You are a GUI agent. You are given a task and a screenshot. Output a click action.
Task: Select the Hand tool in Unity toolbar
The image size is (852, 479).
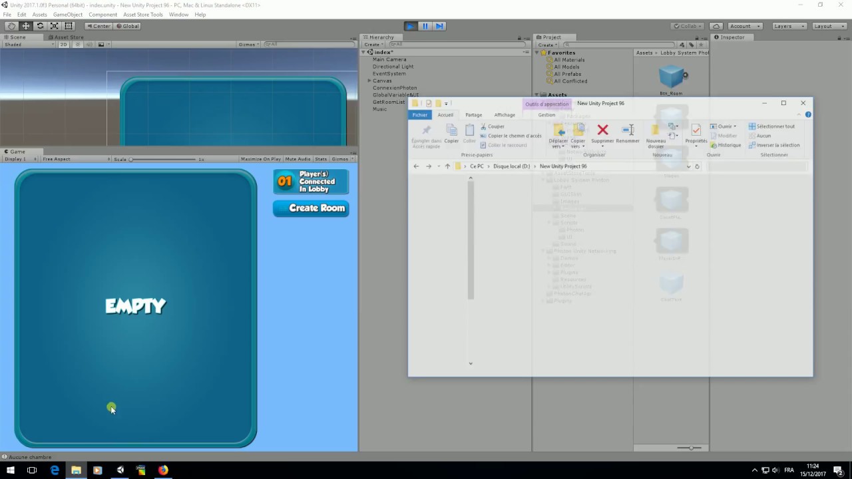pos(11,26)
